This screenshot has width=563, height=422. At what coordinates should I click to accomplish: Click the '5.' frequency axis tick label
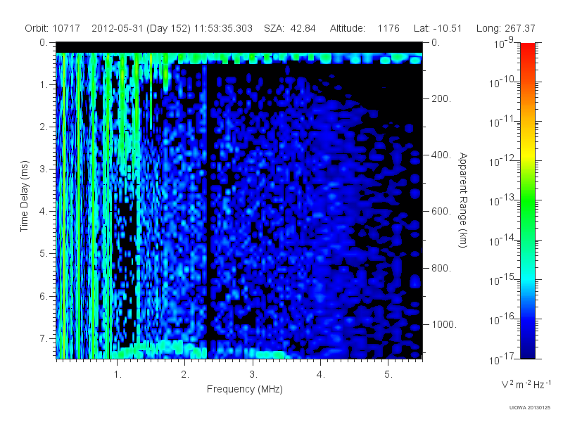click(x=388, y=374)
